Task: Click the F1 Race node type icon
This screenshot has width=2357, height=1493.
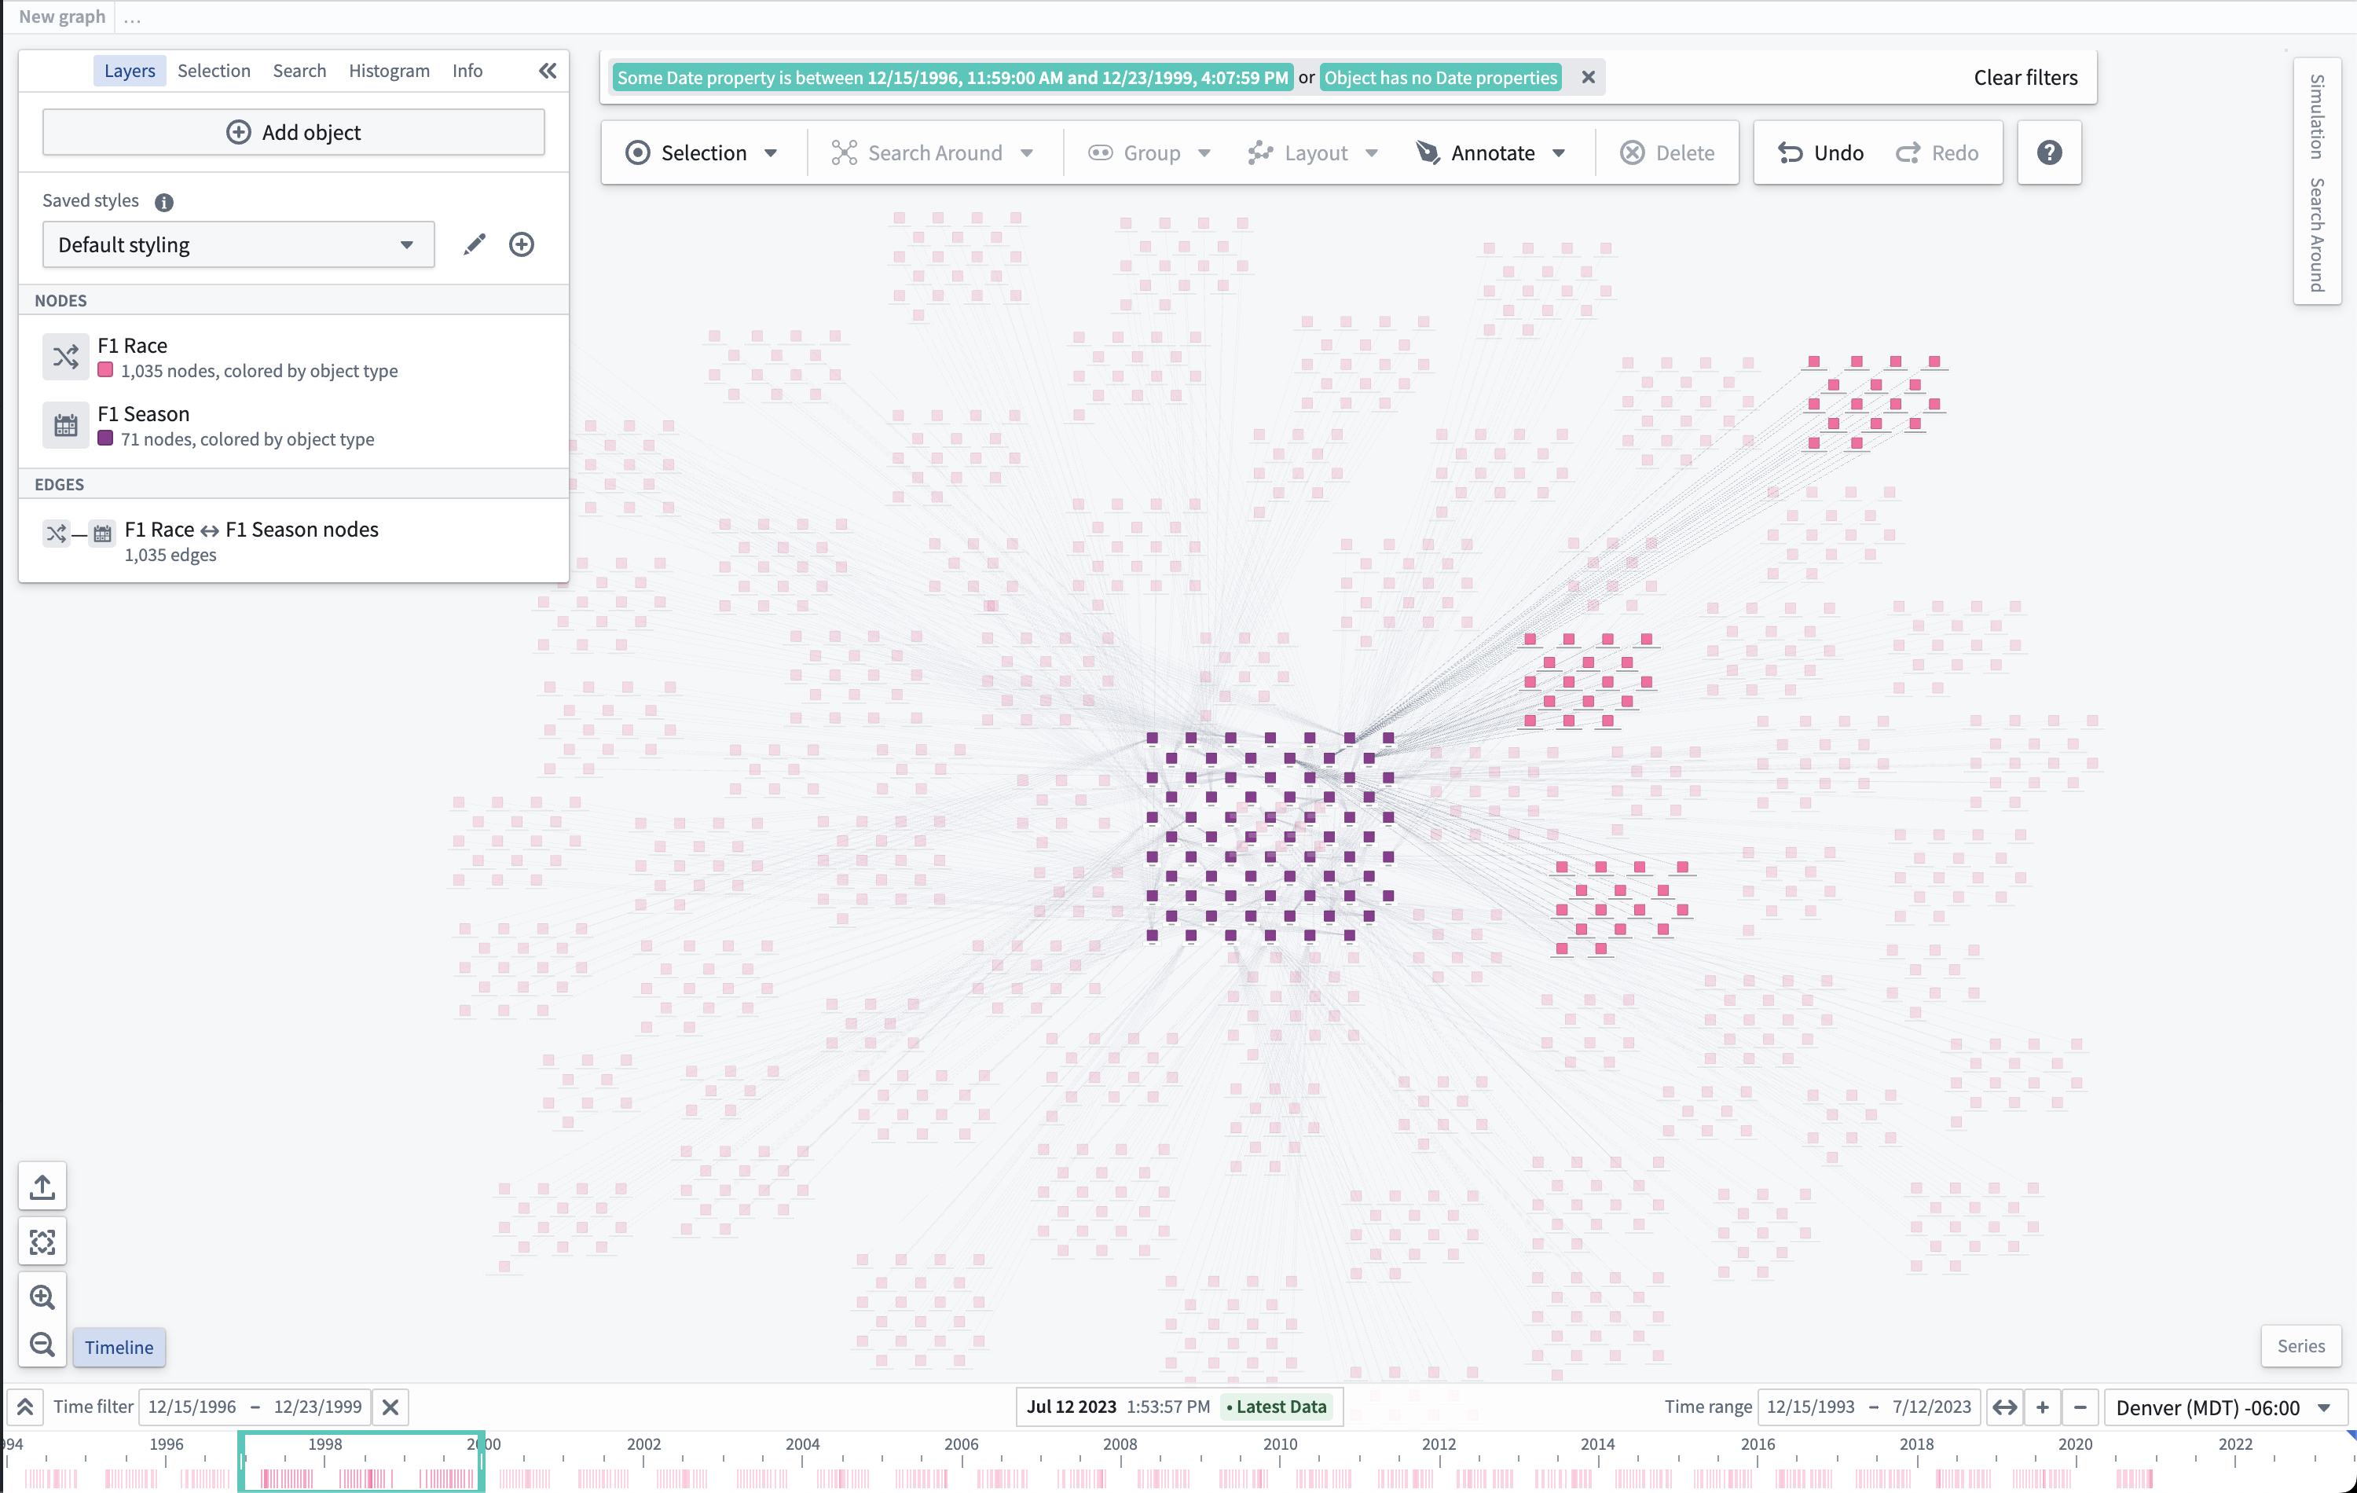Action: coord(65,358)
